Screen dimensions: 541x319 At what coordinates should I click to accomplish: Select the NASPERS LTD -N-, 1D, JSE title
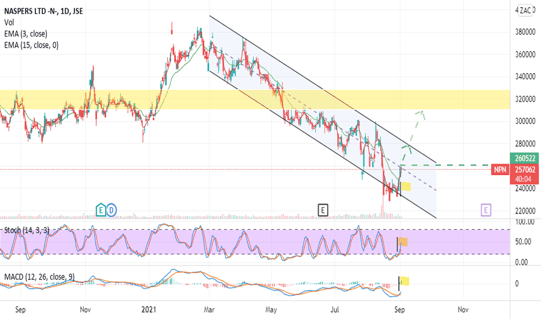(44, 11)
